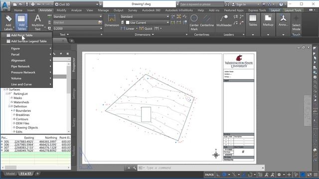Click the search binoculars icon
This screenshot has width=319, height=179.
pos(227,4)
